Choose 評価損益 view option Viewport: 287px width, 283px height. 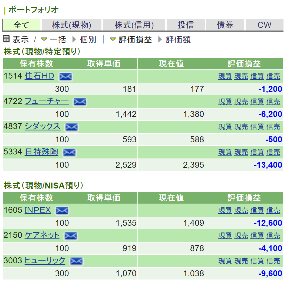(135, 39)
